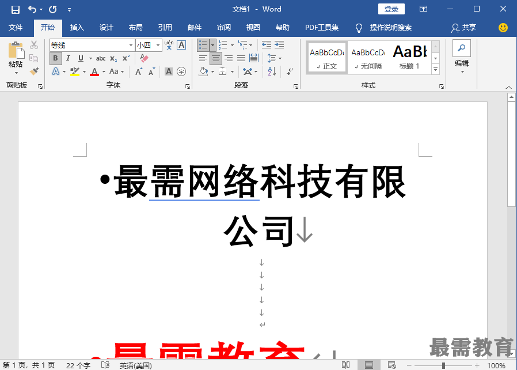Screen dimensions: 517x370
Task: Switch to the 布局 tab
Action: pyautogui.click(x=135, y=28)
